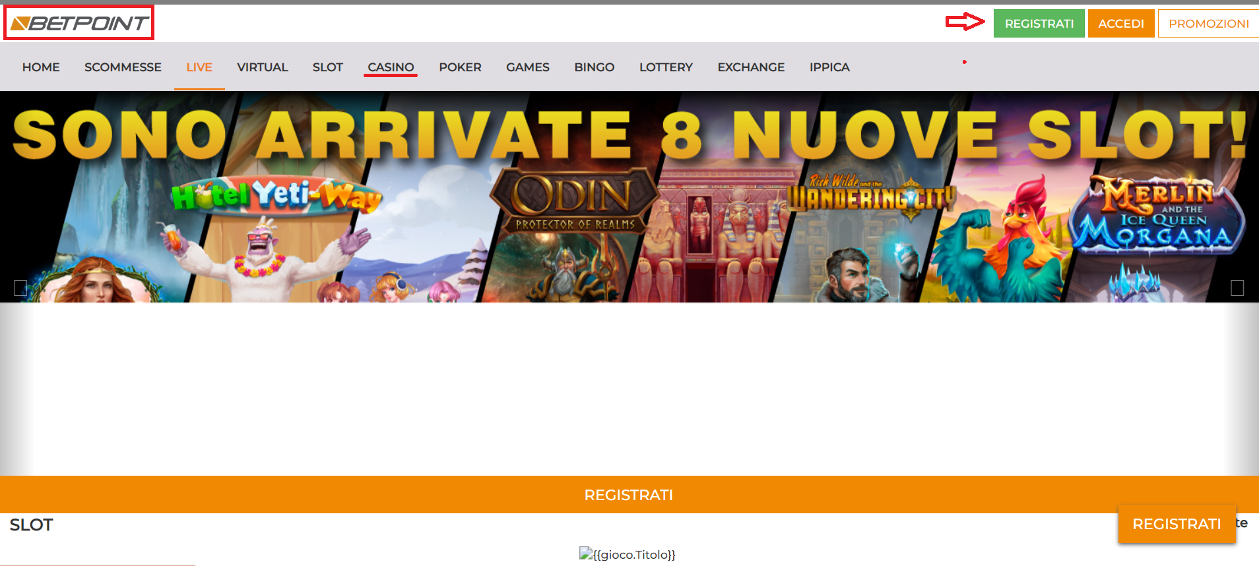Open the SCOMMESSE section
Viewport: 1259px width, 566px height.
point(123,67)
